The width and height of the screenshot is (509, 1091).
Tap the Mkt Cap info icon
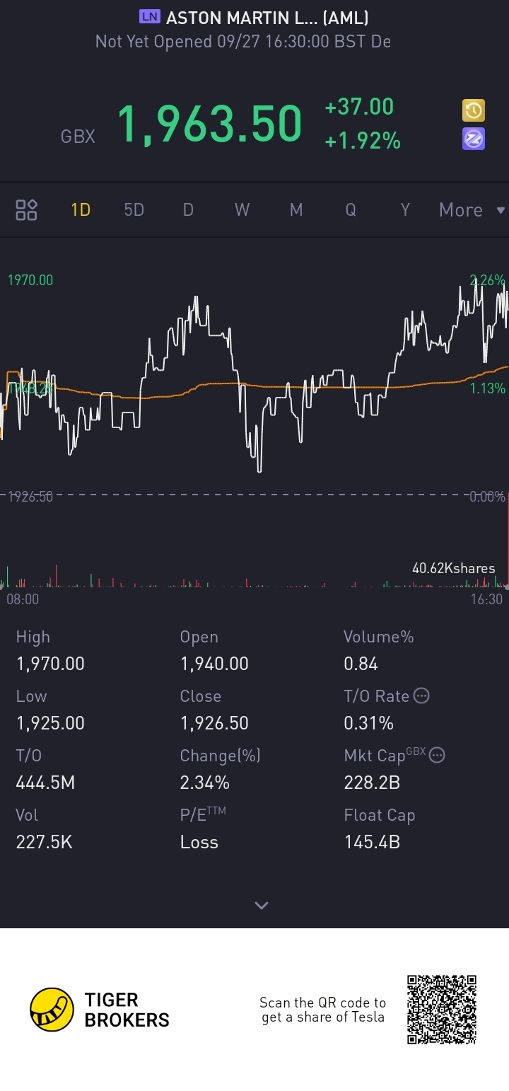437,755
